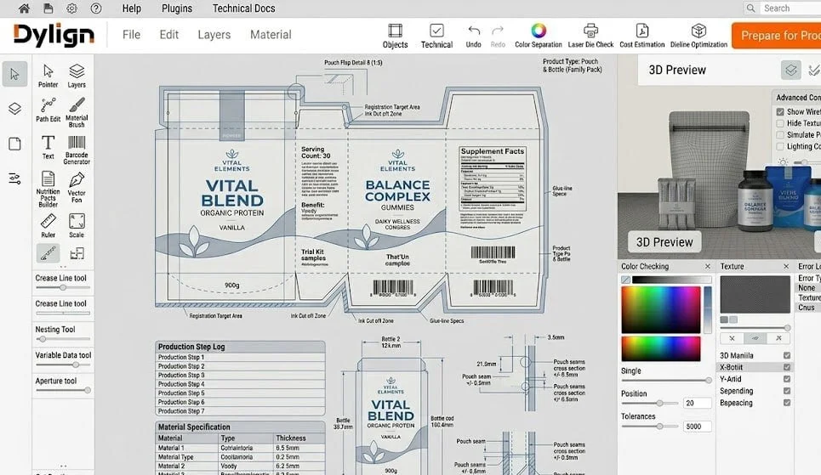This screenshot has width=821, height=475.
Task: Click the double-checkmark icon in the 3D Preview header
Action: pos(813,70)
